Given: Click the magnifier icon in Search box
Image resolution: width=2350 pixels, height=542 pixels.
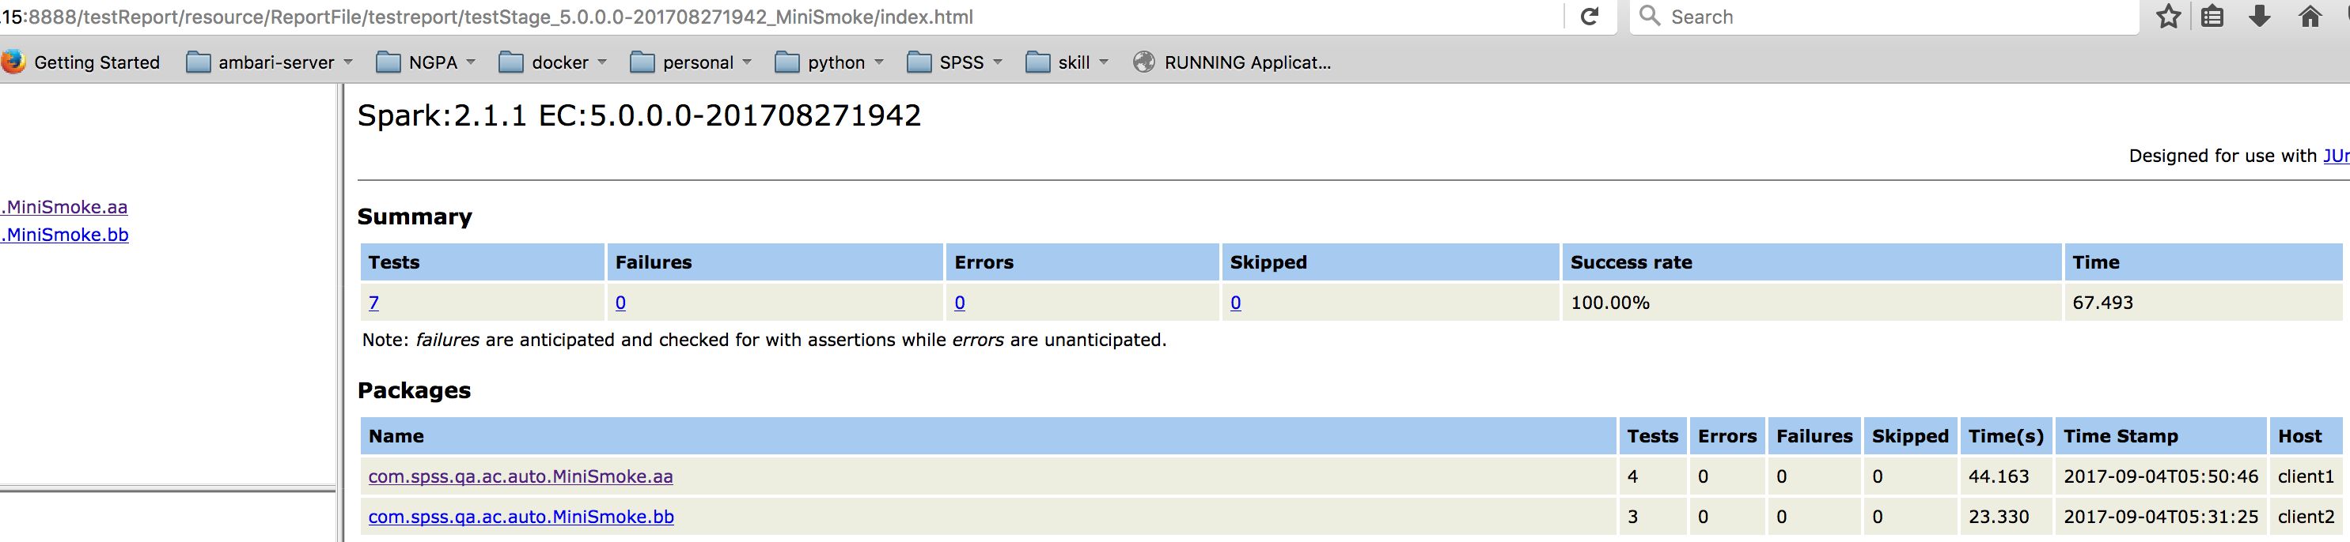Looking at the screenshot, I should point(1650,16).
